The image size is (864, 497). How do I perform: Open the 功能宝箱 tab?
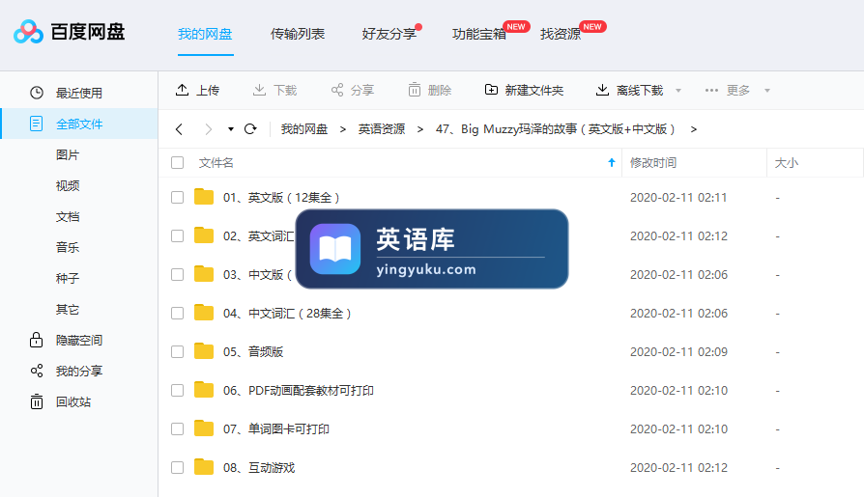[479, 34]
